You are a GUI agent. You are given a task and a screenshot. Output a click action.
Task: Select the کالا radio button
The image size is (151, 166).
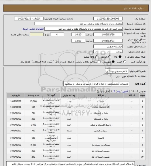click(x=120, y=57)
